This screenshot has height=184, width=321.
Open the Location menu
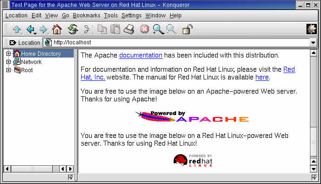point(17,16)
